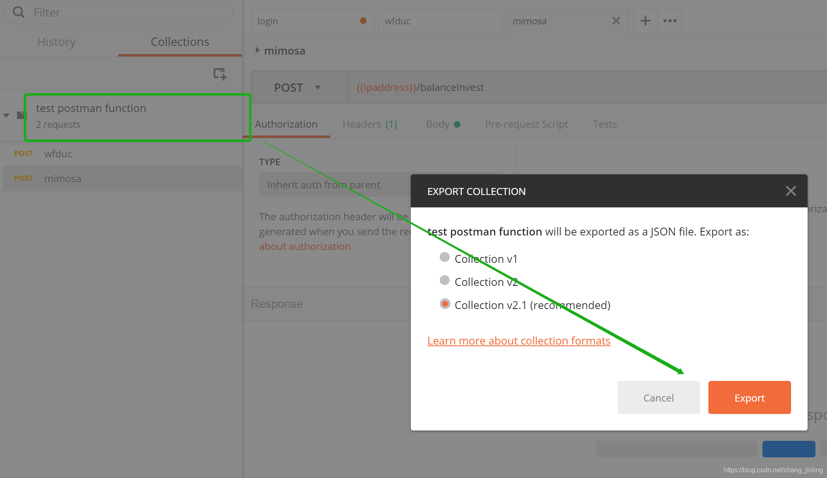The image size is (827, 478).
Task: Select Collection v2.1 recommended option
Action: 445,304
